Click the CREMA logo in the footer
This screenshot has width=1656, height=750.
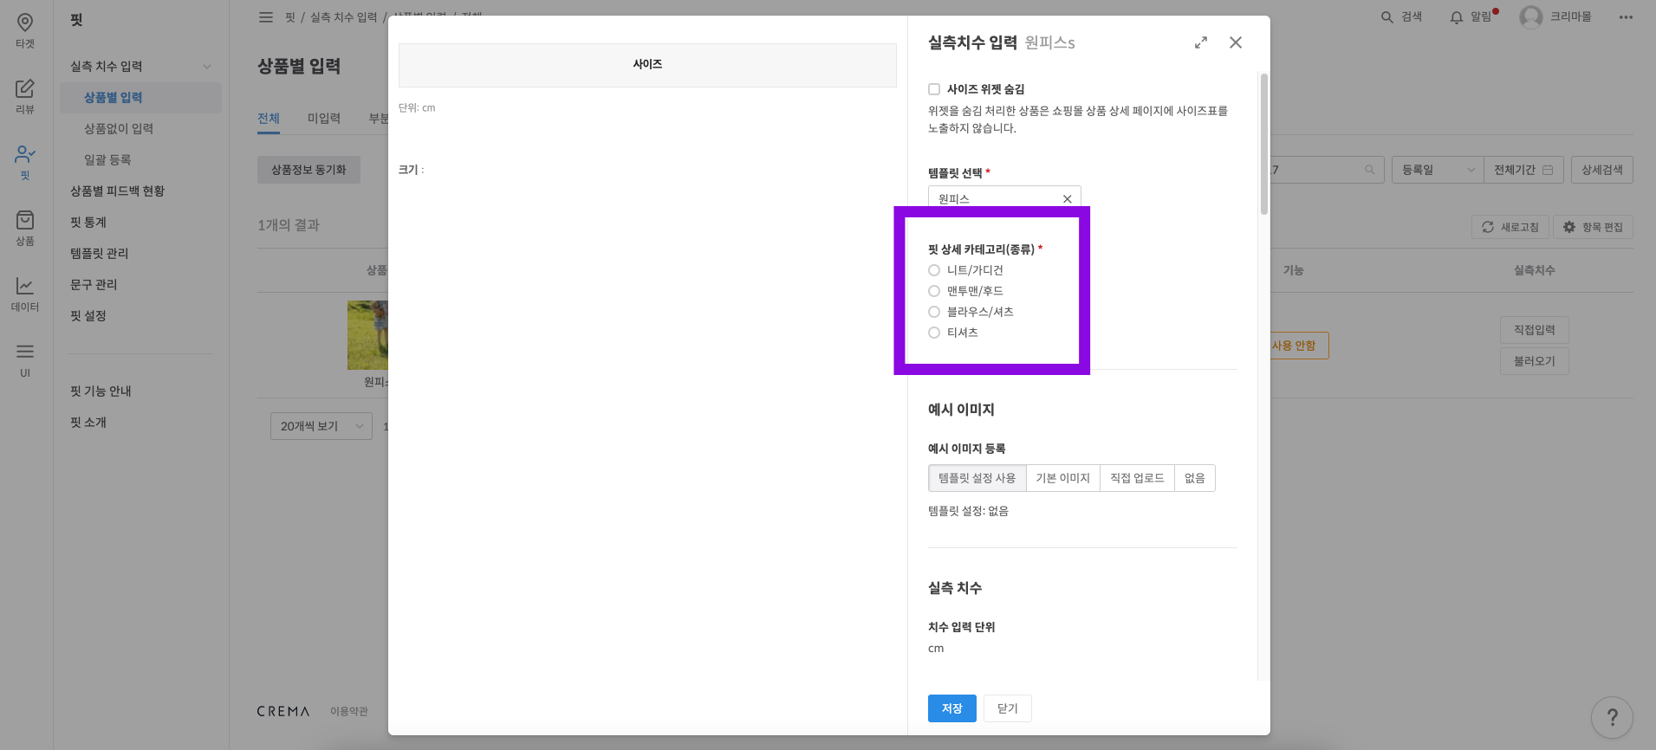[283, 711]
